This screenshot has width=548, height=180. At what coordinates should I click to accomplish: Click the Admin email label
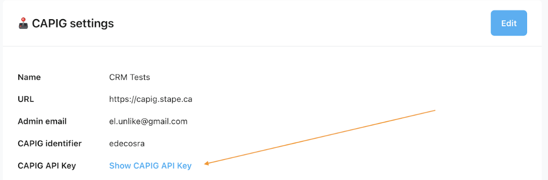pyautogui.click(x=42, y=121)
